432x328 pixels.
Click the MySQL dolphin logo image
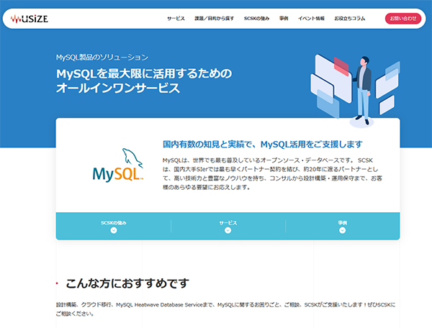[118, 165]
